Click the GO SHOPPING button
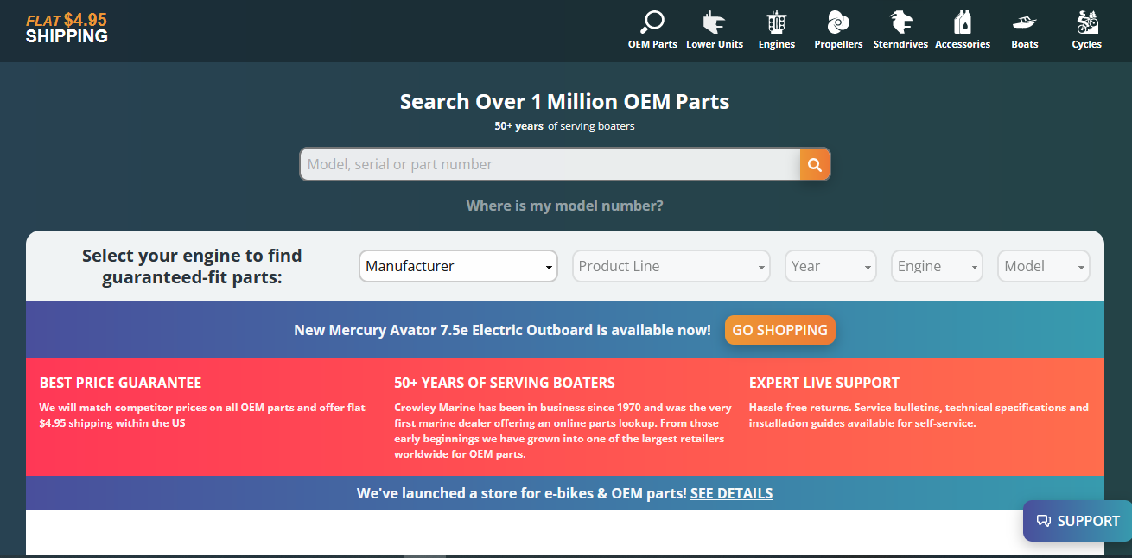This screenshot has height=558, width=1132. click(780, 330)
